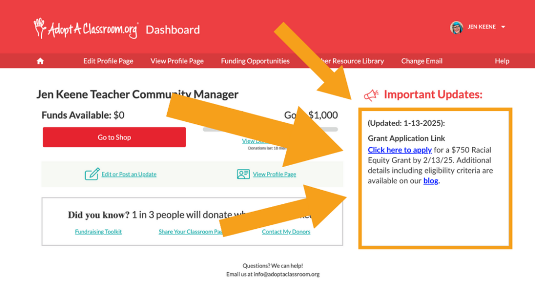535x290 pixels.
Task: Click the JEN KEENE username text
Action: tap(481, 27)
